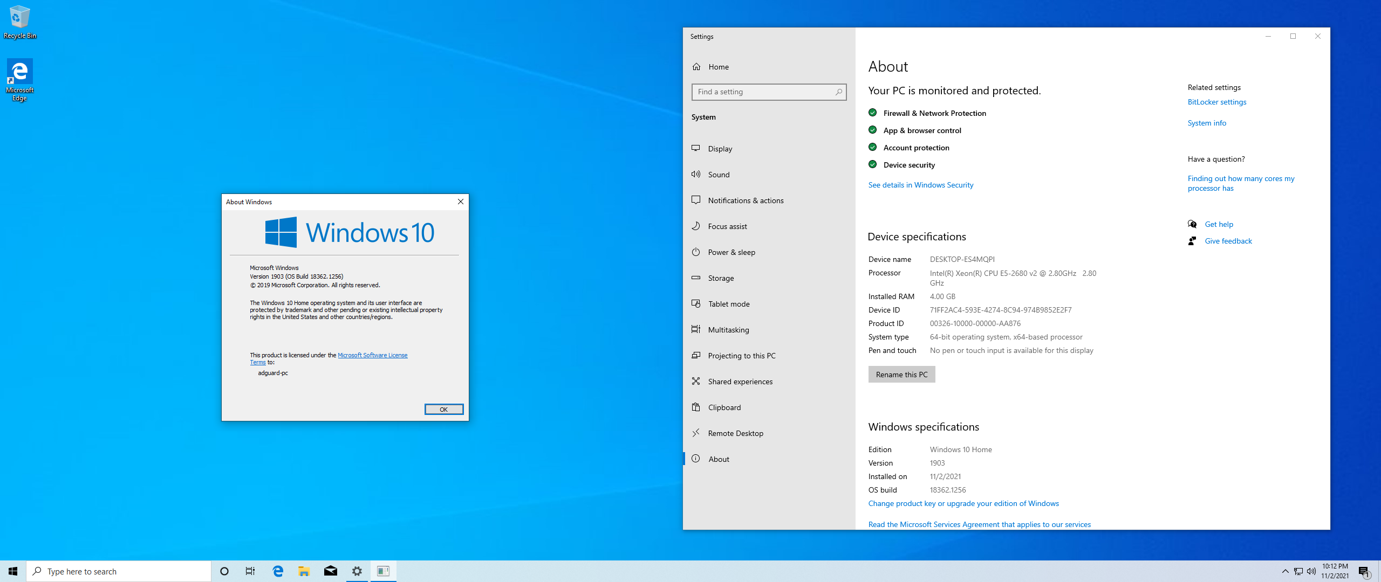The image size is (1381, 582).
Task: Click Get help link
Action: click(x=1219, y=224)
